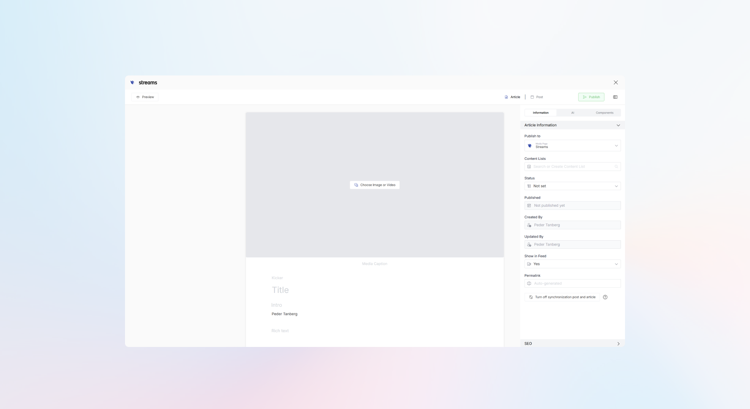The width and height of the screenshot is (750, 409).
Task: Open the Status Not set dropdown
Action: [x=572, y=186]
